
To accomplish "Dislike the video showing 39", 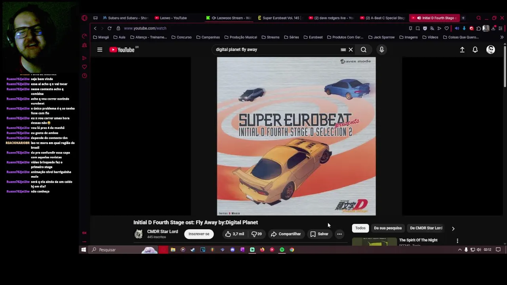I will pyautogui.click(x=257, y=234).
